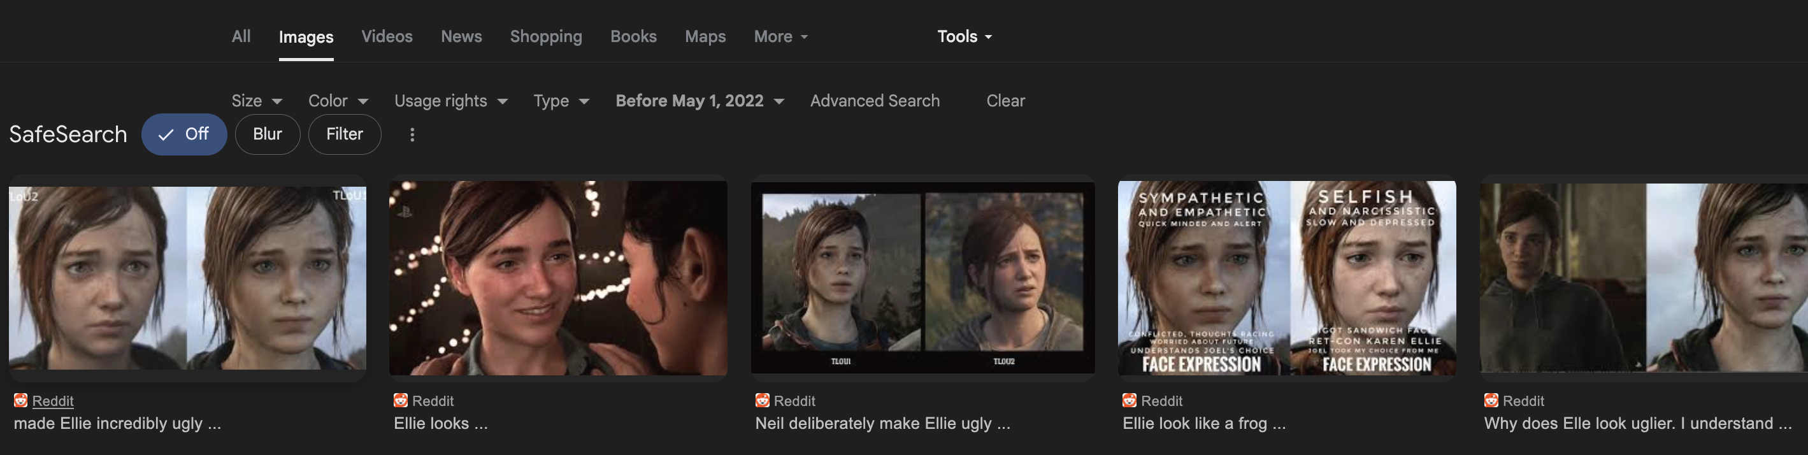Expand the More menu
This screenshot has height=455, width=1808.
pyautogui.click(x=780, y=36)
